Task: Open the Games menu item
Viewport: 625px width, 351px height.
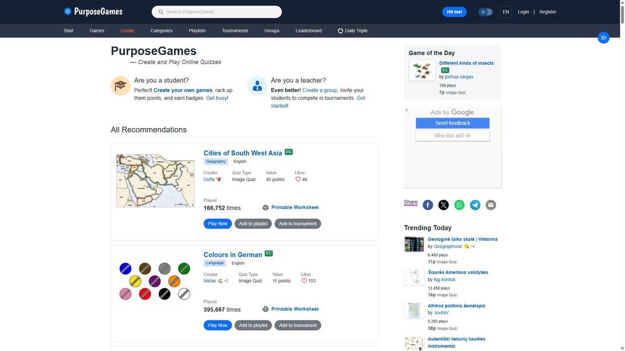Action: 97,31
